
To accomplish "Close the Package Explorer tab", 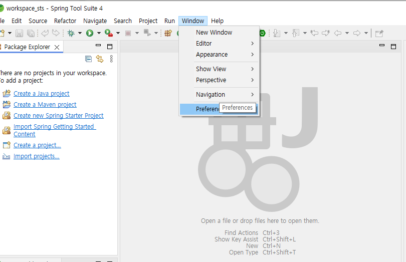I will pos(57,47).
